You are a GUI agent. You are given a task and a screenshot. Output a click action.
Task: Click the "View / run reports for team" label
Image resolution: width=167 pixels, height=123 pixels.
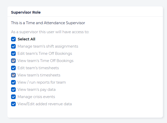click(x=42, y=82)
